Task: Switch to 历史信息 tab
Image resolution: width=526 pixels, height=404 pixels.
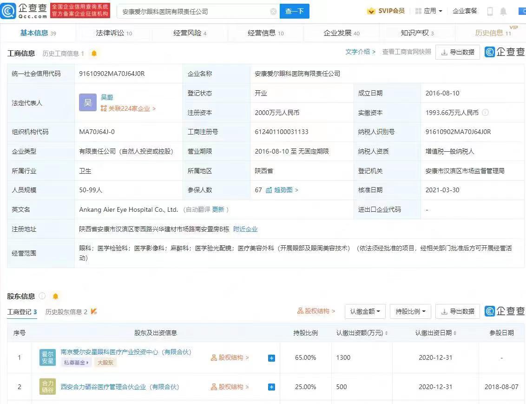Action: (493, 33)
